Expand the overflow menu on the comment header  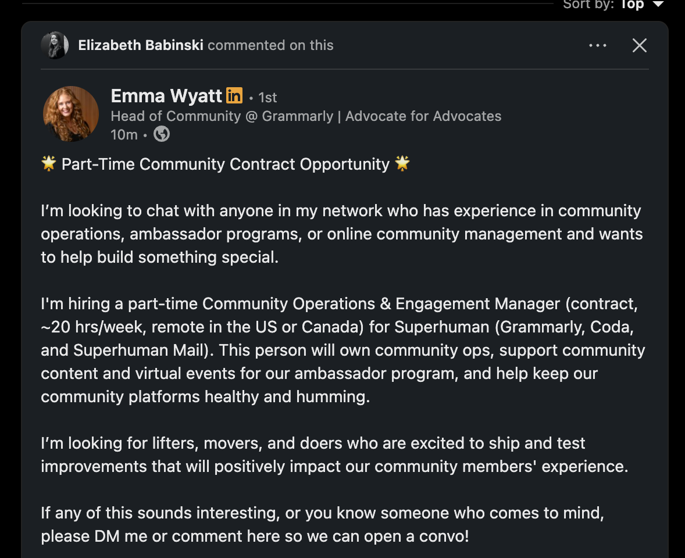coord(598,45)
